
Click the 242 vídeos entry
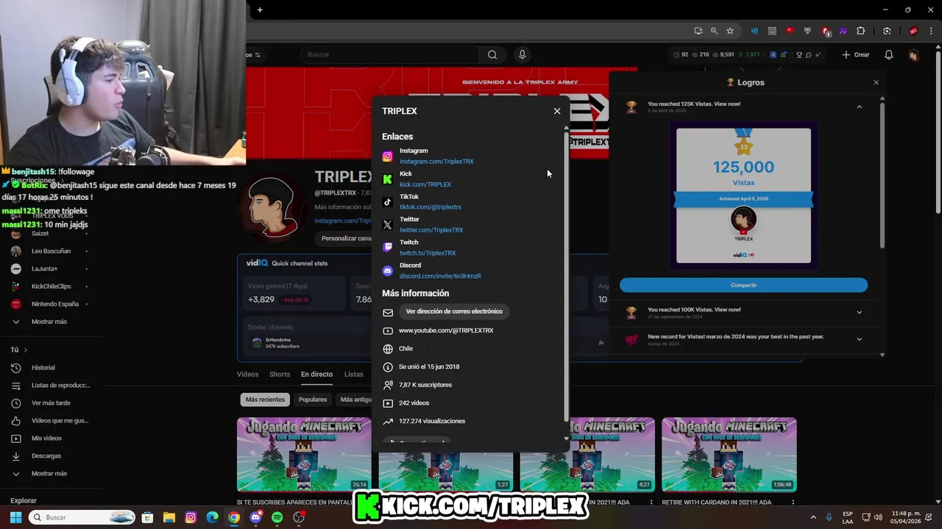pyautogui.click(x=414, y=403)
